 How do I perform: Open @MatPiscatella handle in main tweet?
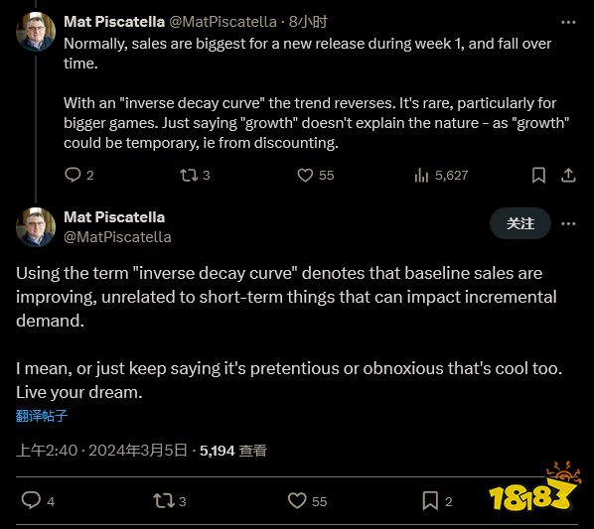click(117, 237)
